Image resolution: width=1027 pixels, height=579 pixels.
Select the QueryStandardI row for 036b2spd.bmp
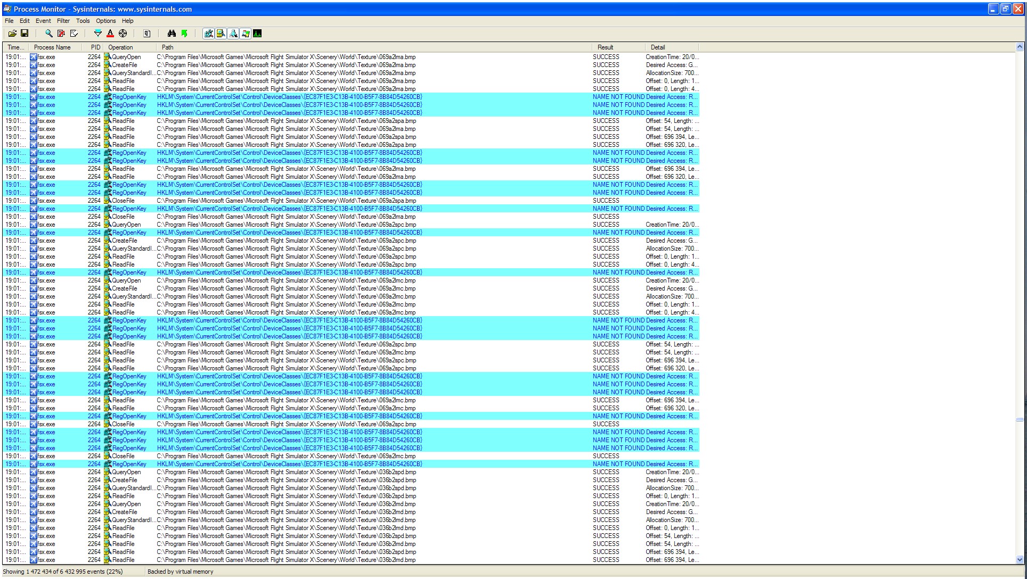coord(351,488)
